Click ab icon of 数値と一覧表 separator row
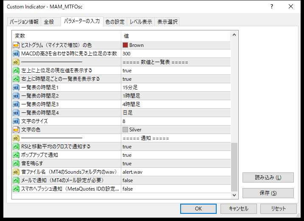The height and width of the screenshot is (221, 304). 16,62
